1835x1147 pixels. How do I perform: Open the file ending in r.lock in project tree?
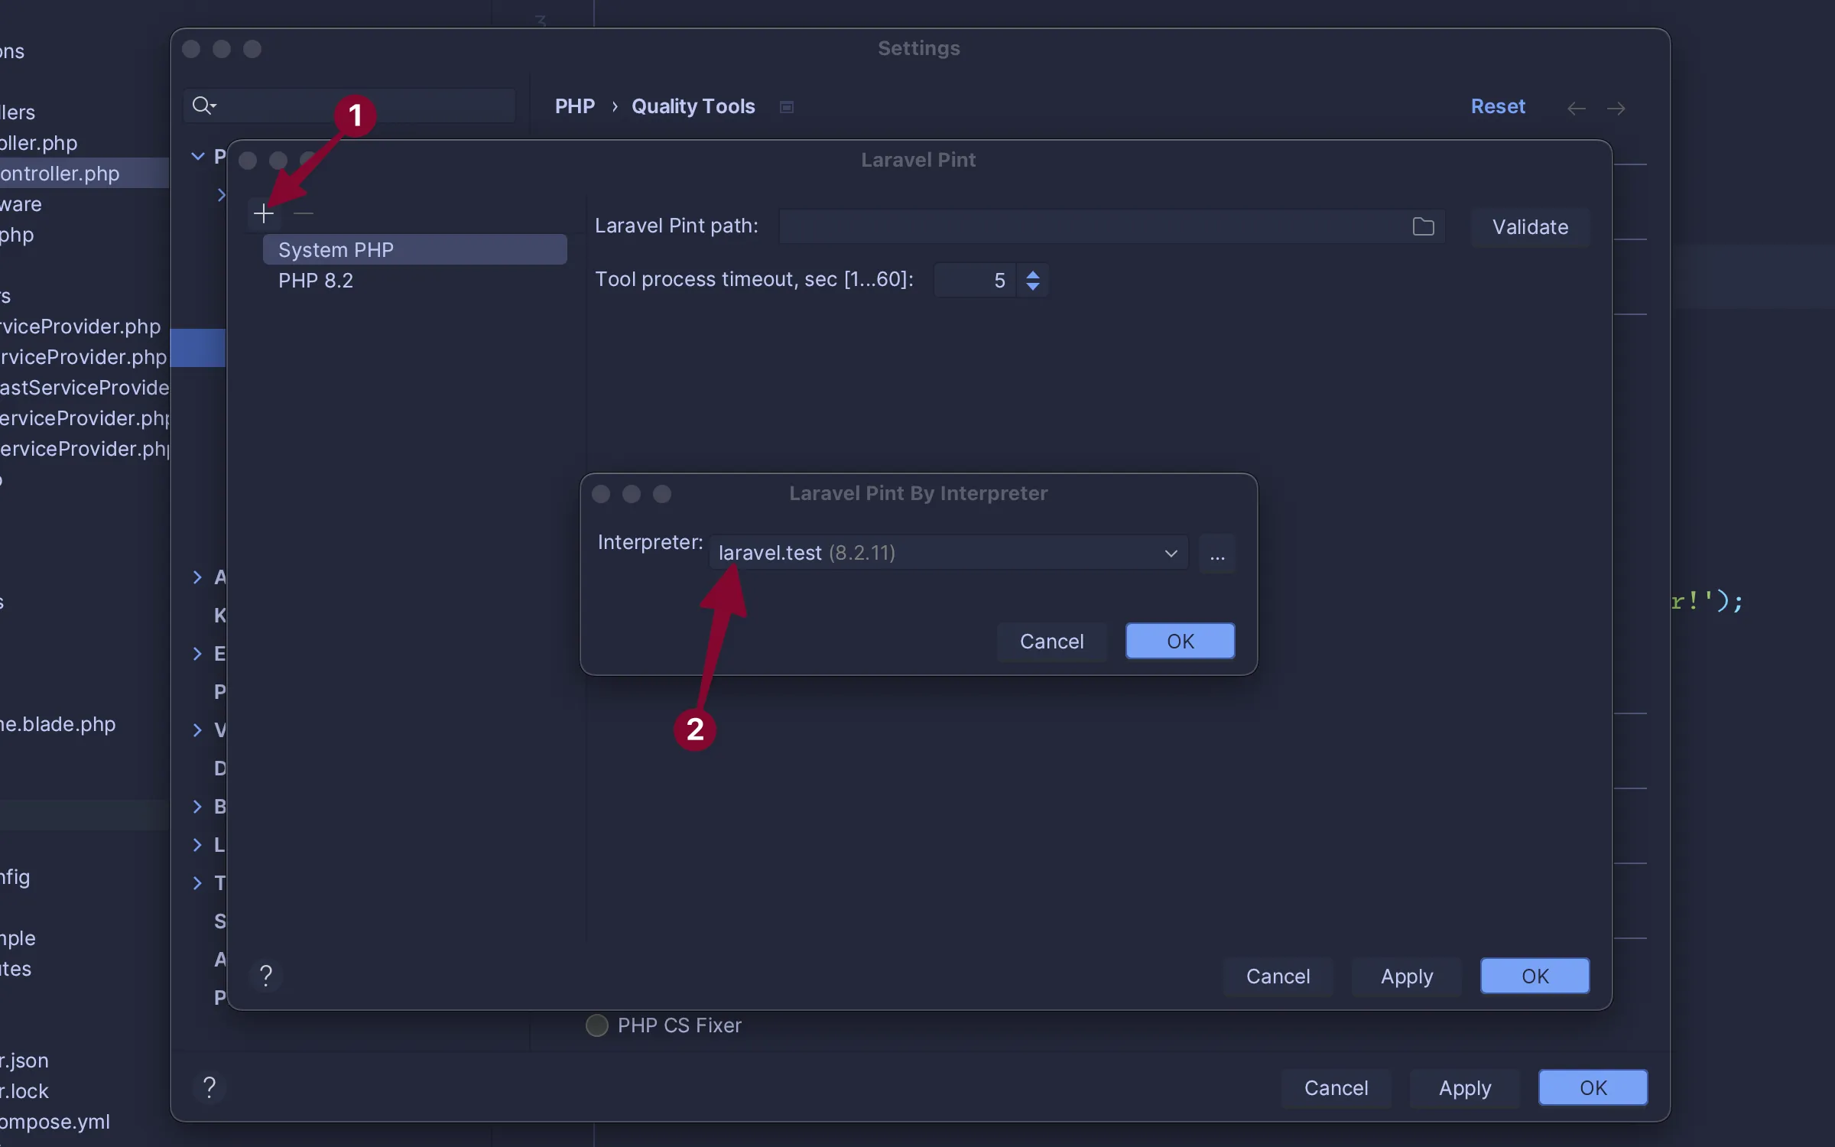point(24,1091)
